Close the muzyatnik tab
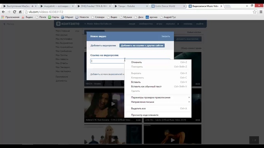This screenshot has width=264, height=148. [x=73, y=6]
